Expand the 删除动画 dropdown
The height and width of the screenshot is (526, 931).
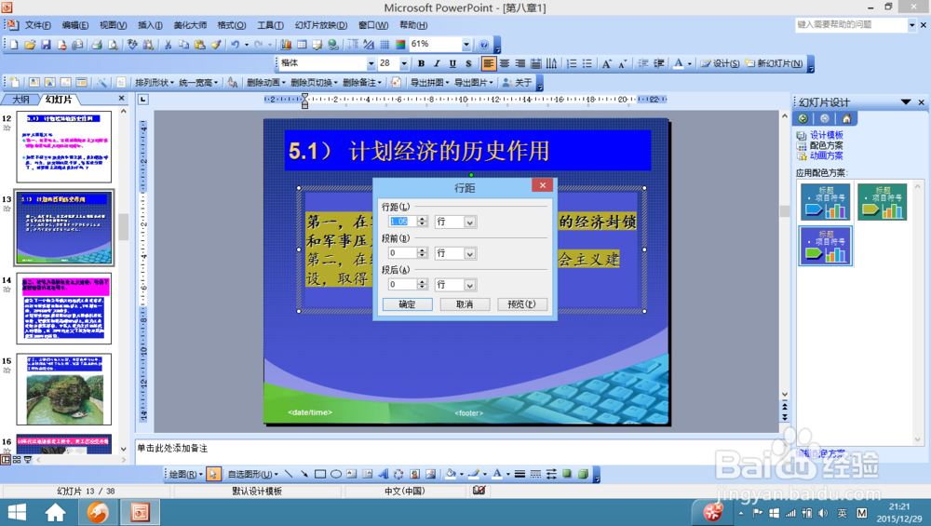point(266,83)
